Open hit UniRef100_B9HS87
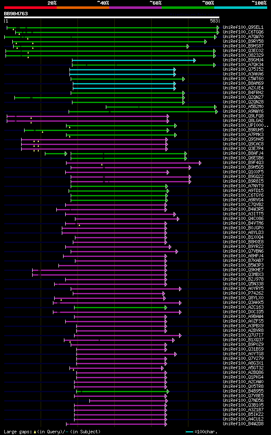271x435 pixels. coord(243,46)
